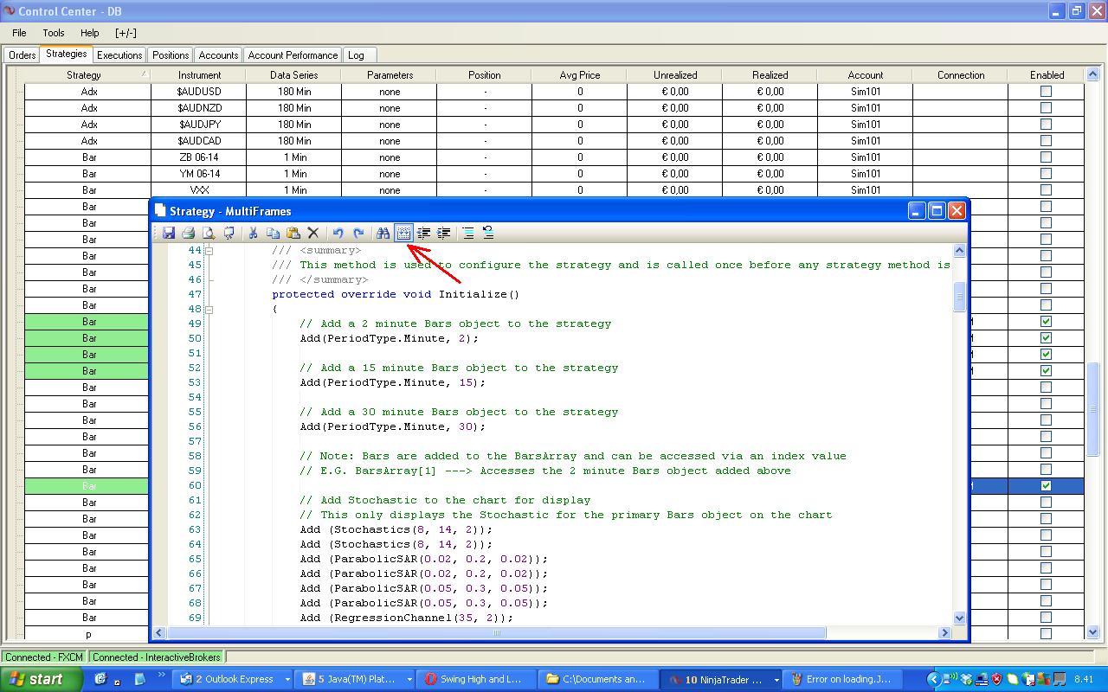Click the code editor scroll down arrow

coord(959,618)
